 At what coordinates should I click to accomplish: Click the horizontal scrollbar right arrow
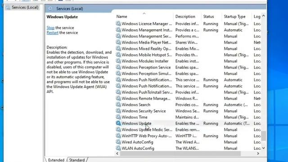258,153
